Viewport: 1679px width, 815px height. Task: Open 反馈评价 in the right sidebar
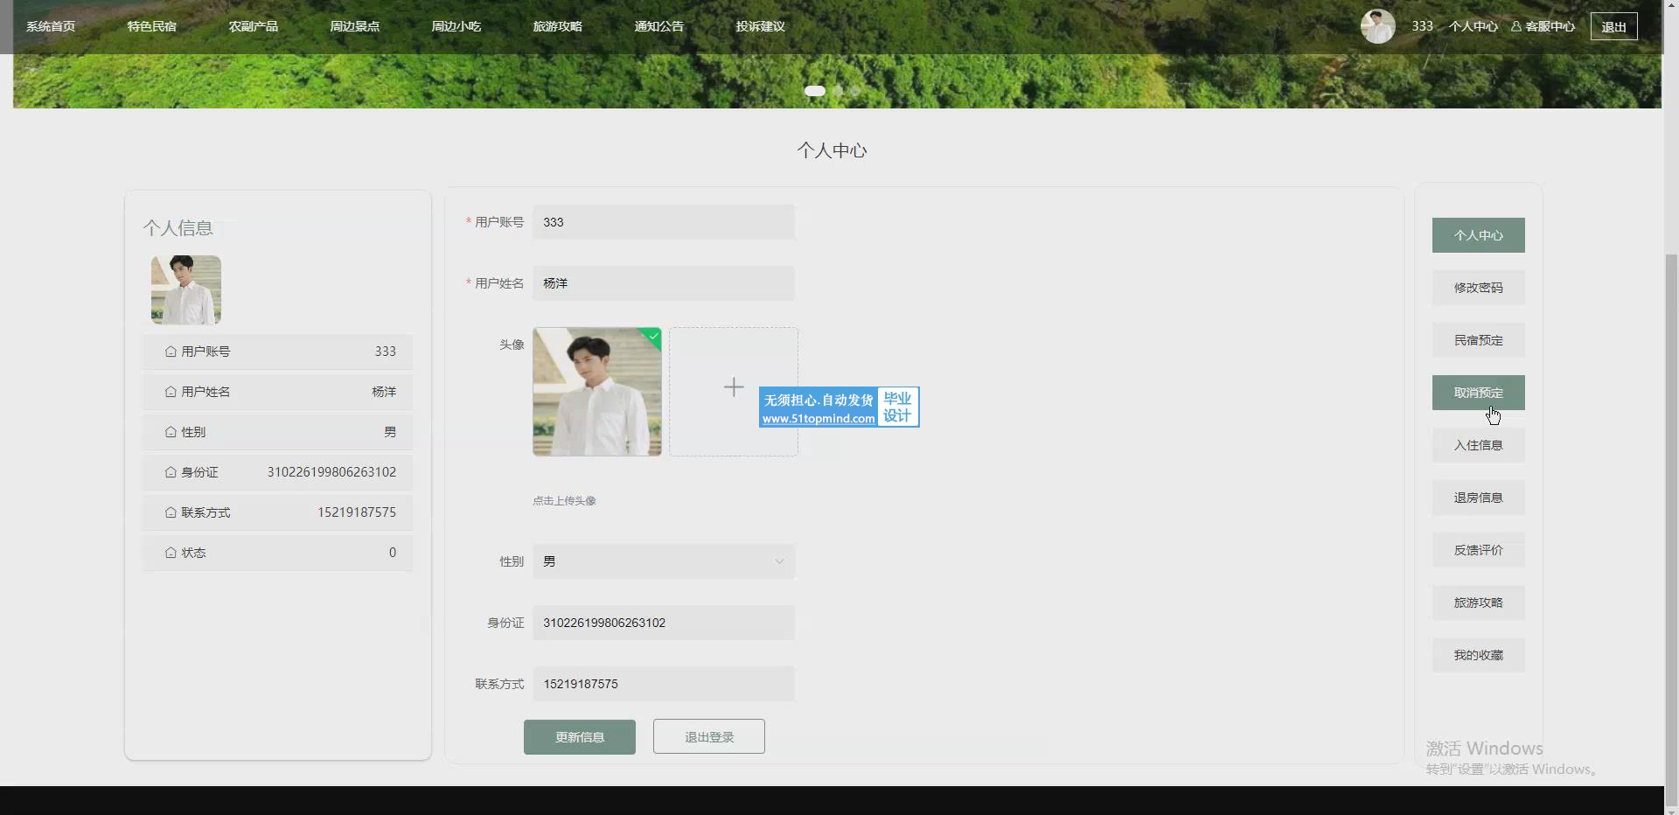coord(1479,550)
